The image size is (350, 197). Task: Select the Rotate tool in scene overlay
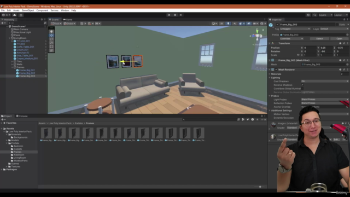coord(51,39)
